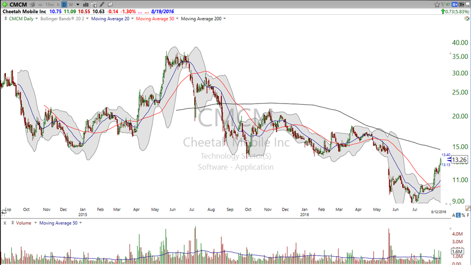Click the Volume indicator label
Image resolution: width=471 pixels, height=265 pixels.
click(x=24, y=223)
